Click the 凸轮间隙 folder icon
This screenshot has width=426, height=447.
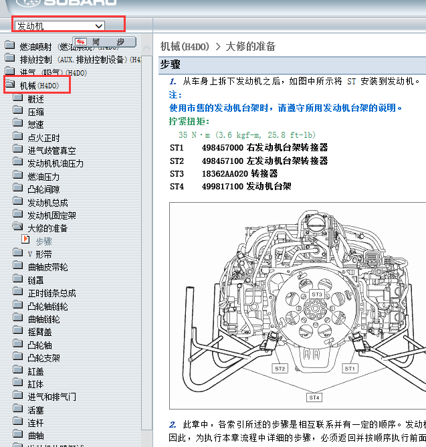17,188
